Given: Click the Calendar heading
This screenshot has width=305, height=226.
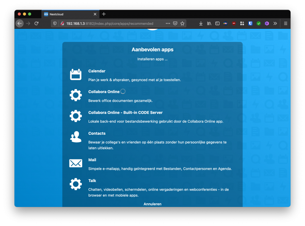Looking at the screenshot, I should point(97,71).
